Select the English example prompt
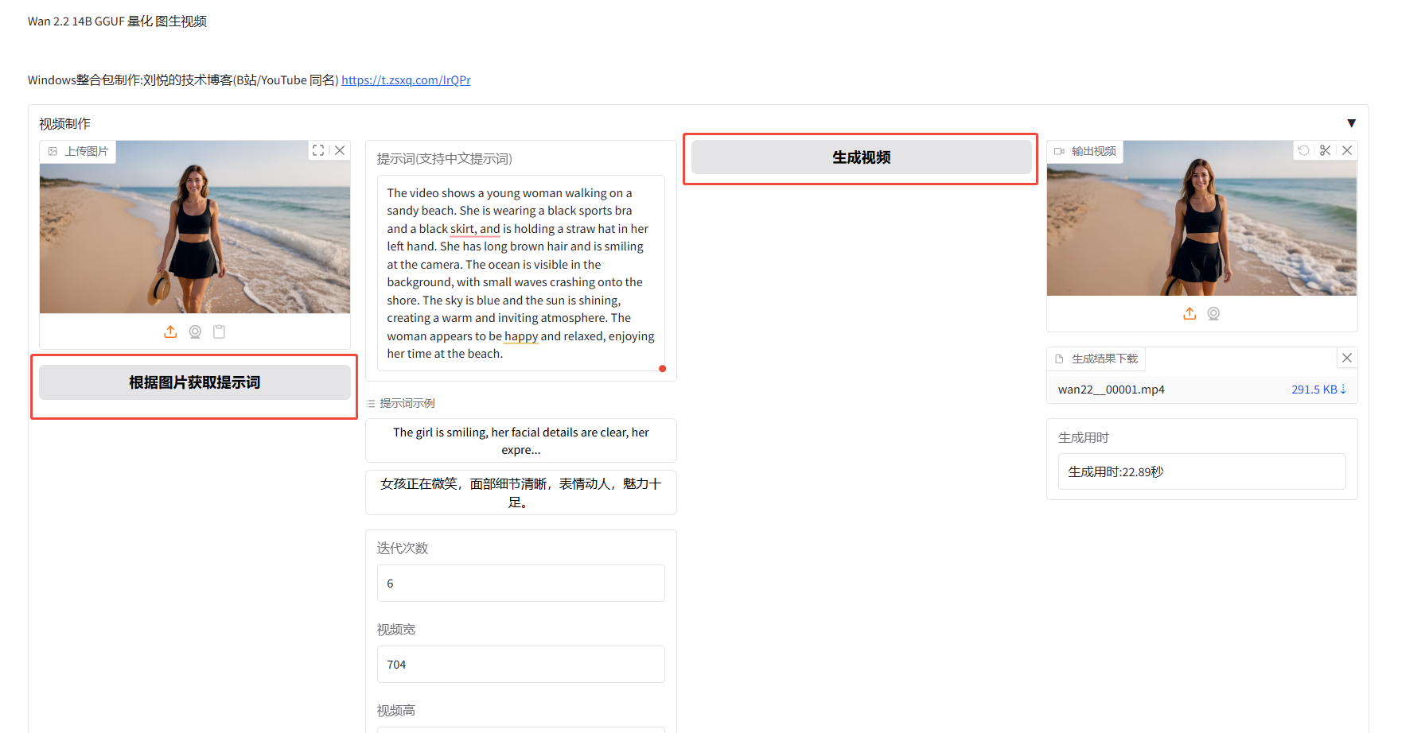Viewport: 1425px width, 733px height. [520, 440]
